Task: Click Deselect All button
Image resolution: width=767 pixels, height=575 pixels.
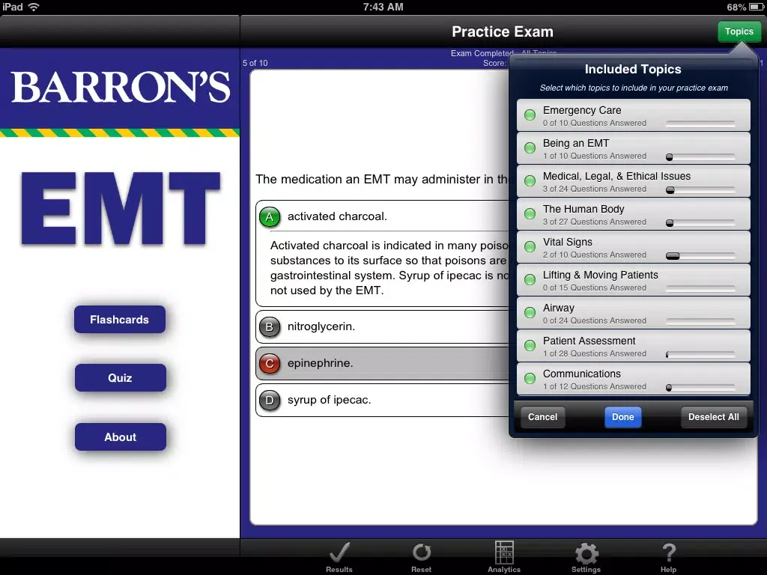Action: click(713, 417)
